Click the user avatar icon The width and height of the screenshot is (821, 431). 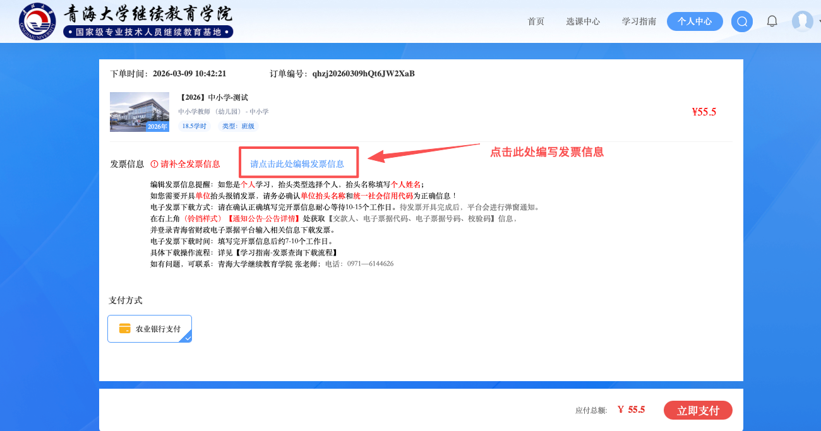click(x=802, y=21)
